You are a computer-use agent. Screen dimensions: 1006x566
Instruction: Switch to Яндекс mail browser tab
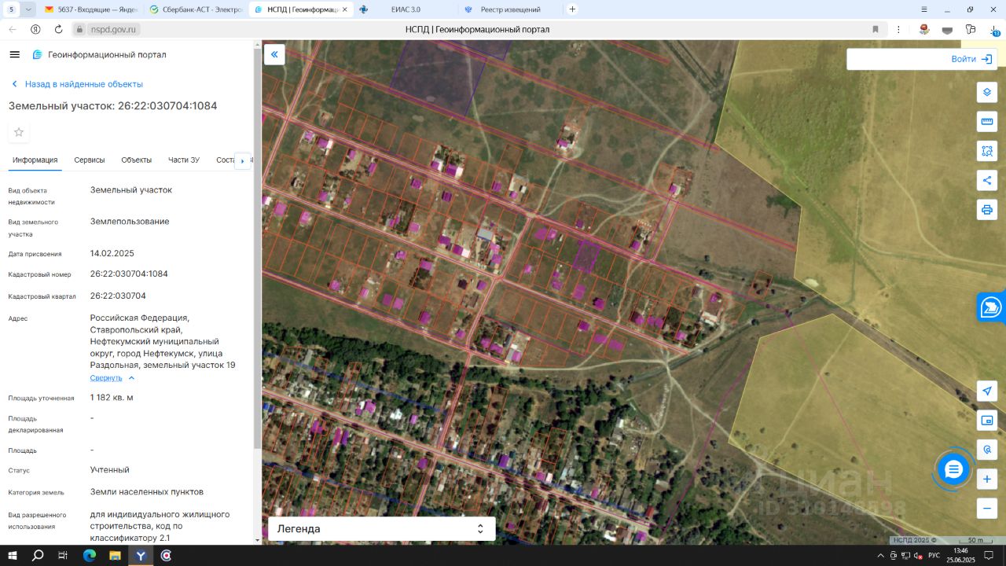point(91,9)
